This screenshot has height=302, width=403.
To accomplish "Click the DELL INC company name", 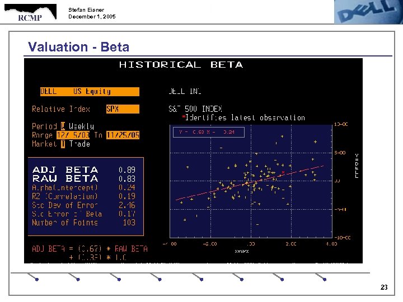I will pyautogui.click(x=185, y=91).
